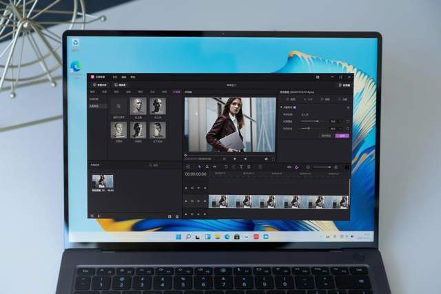441x294 pixels.
Task: Zoom out the timeline with minus icon
Action: 308,167
